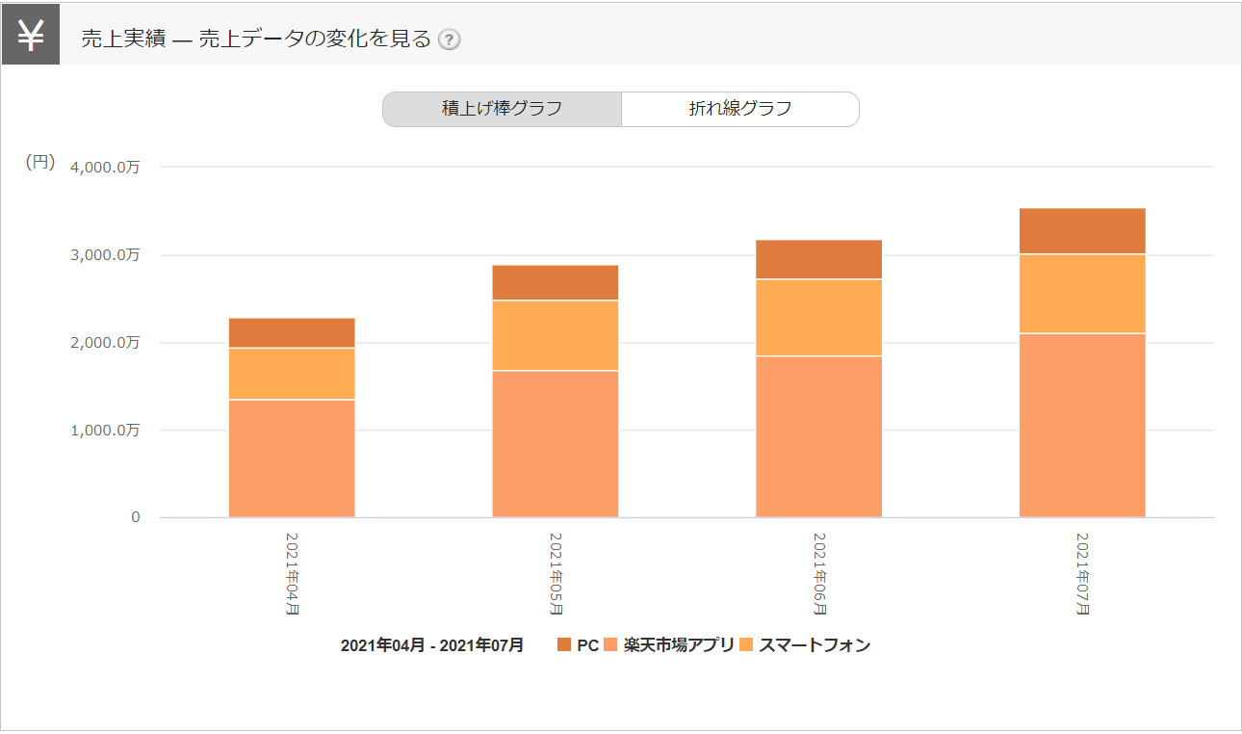Select the スマートフォン segment of 2021年04月 bar
The width and height of the screenshot is (1242, 734).
292,374
